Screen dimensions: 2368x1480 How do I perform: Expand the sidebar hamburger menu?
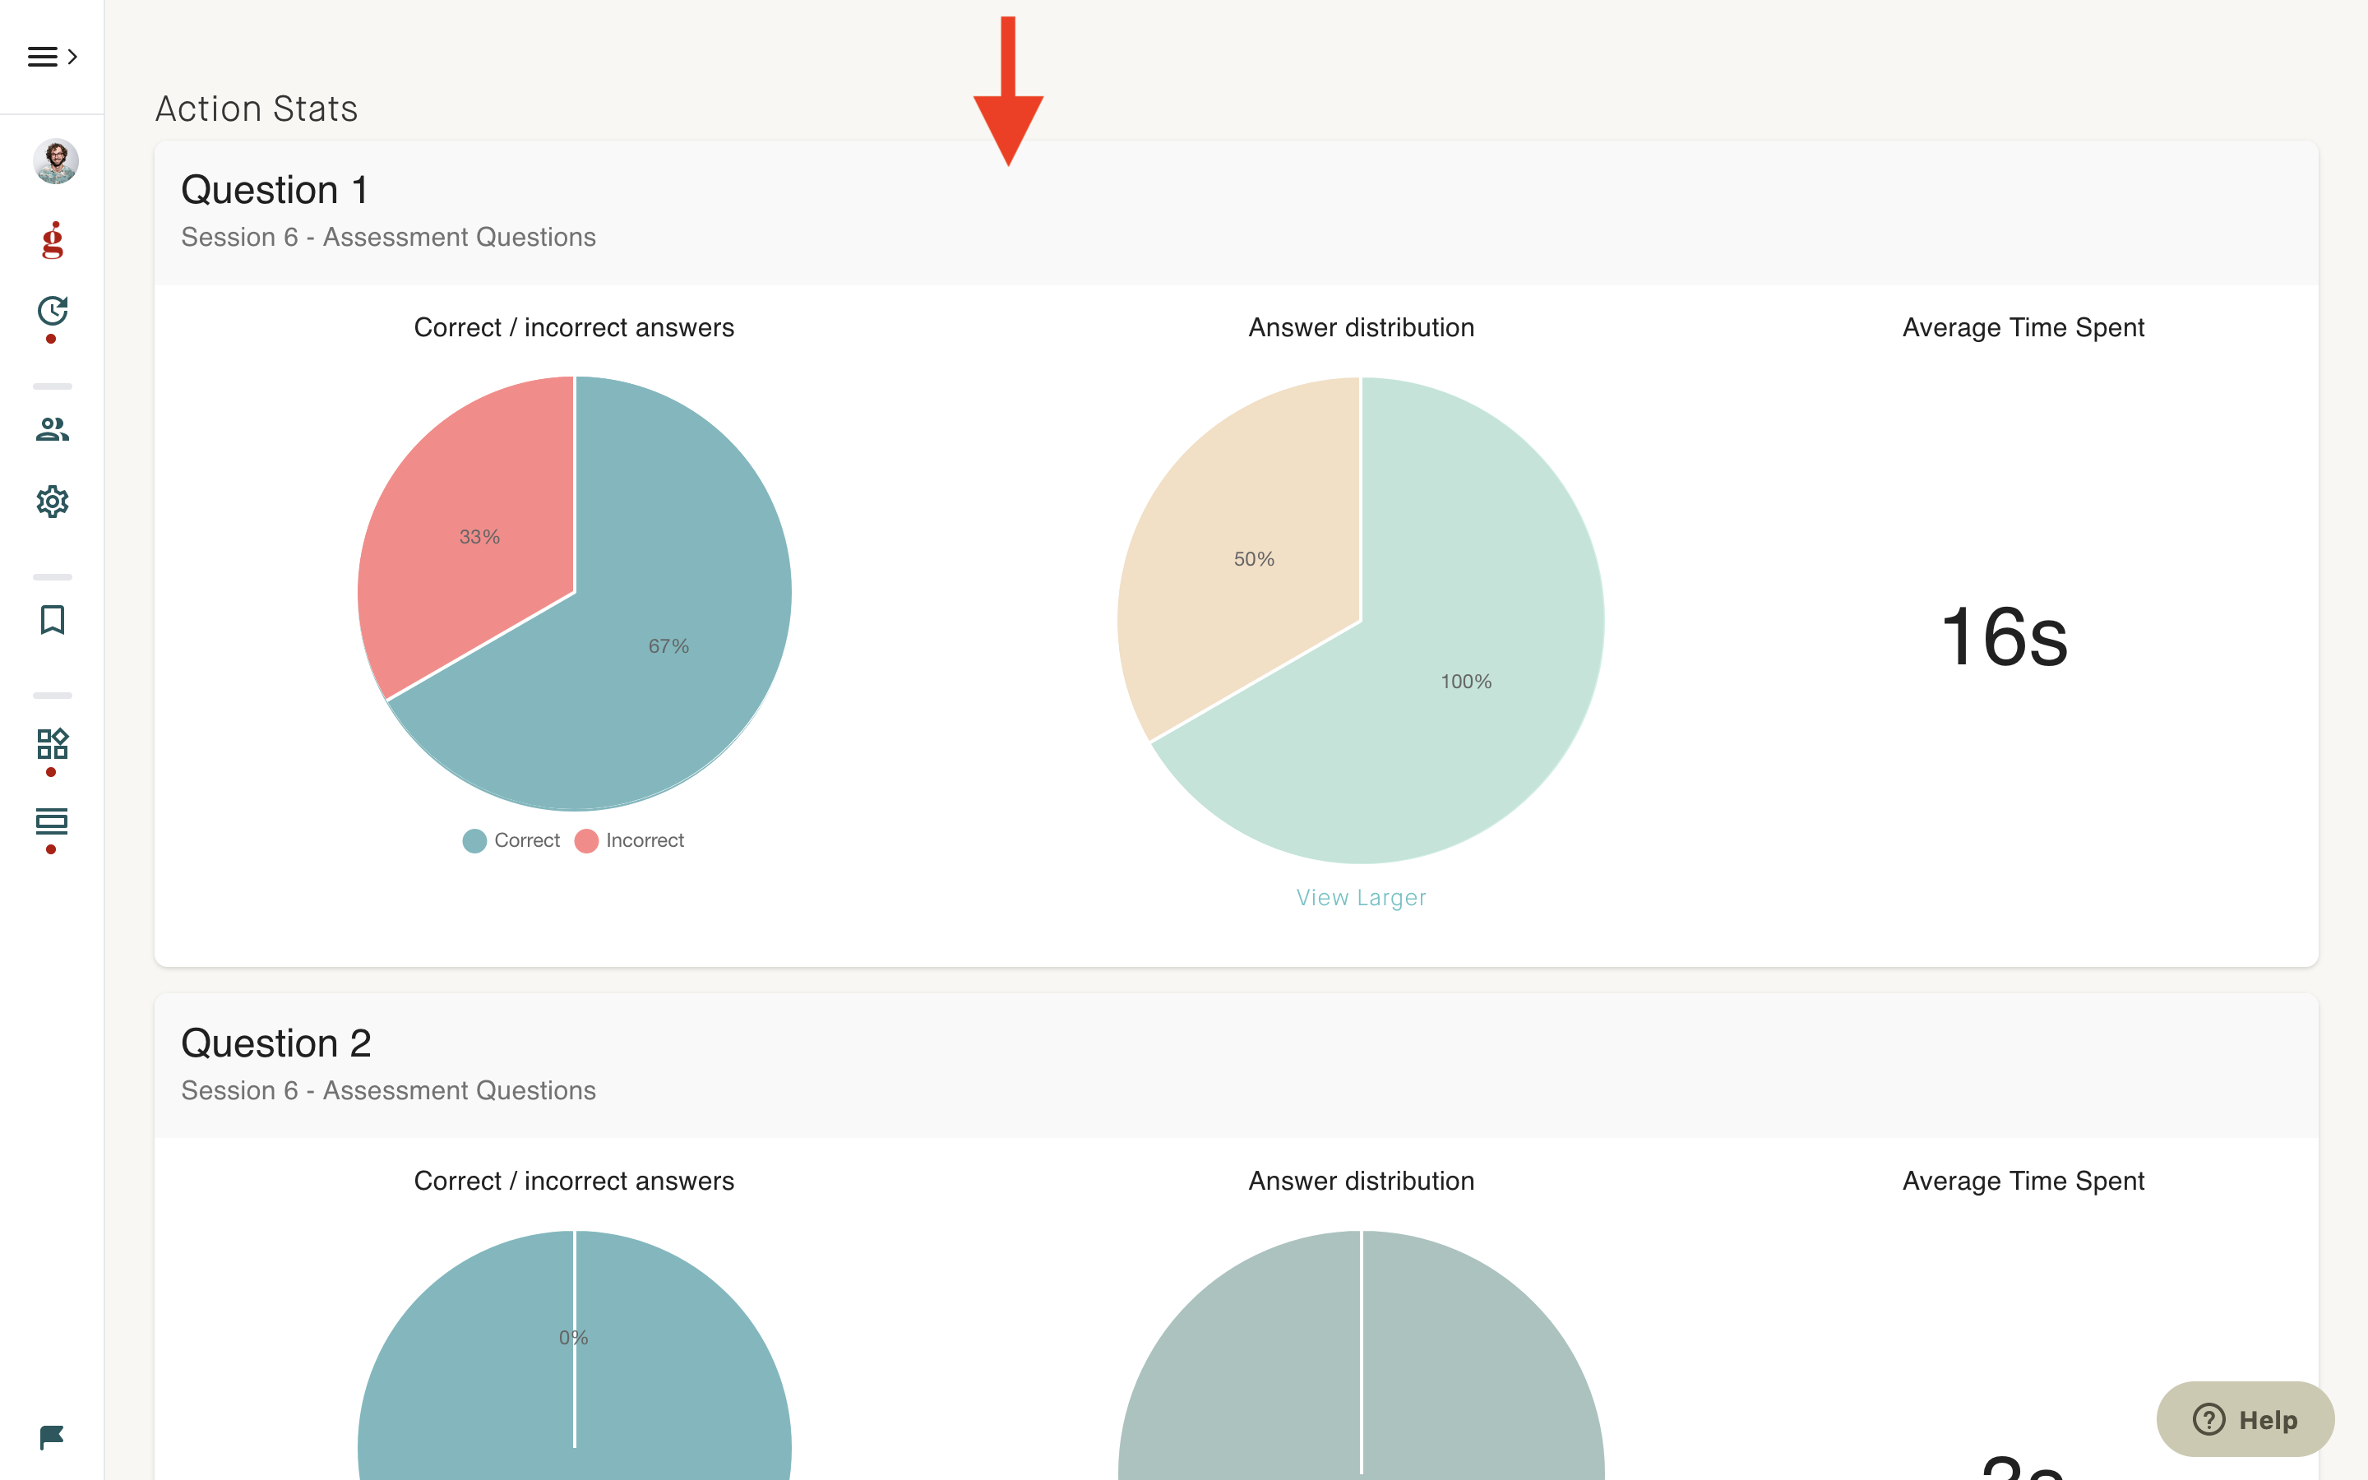[x=52, y=57]
